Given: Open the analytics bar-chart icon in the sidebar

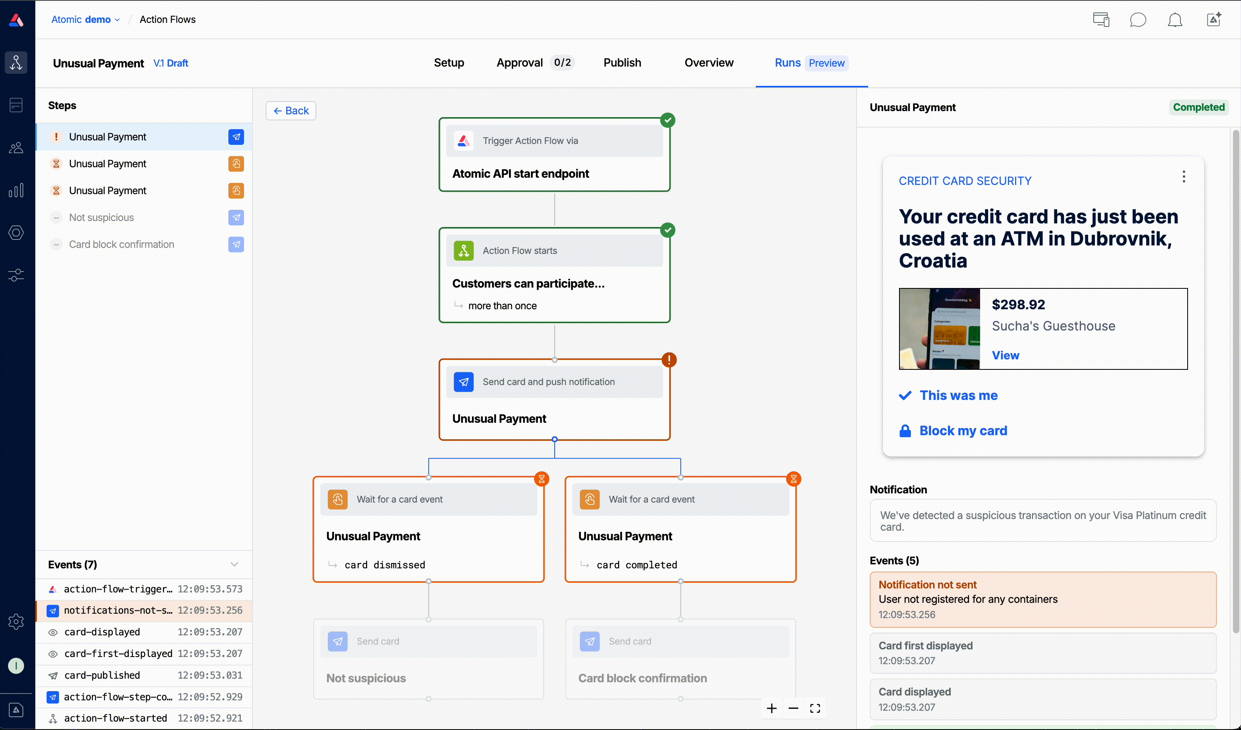Looking at the screenshot, I should tap(16, 190).
